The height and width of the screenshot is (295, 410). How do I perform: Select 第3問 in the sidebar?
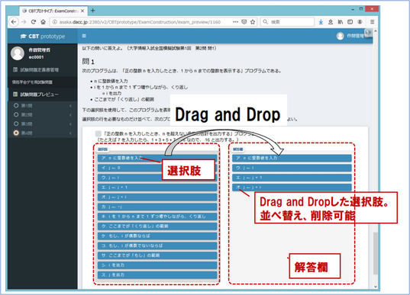(27, 124)
